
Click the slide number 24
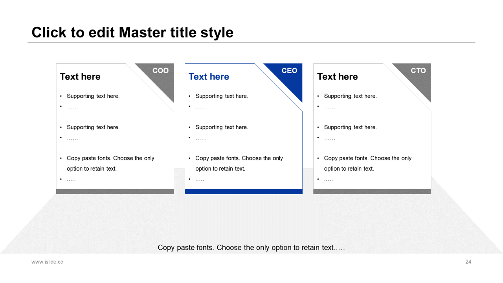[468, 262]
